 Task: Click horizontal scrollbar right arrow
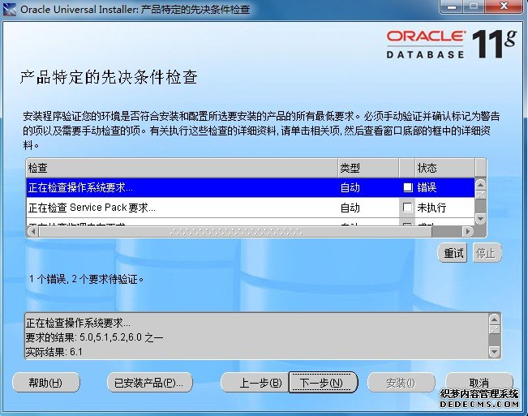(x=468, y=232)
